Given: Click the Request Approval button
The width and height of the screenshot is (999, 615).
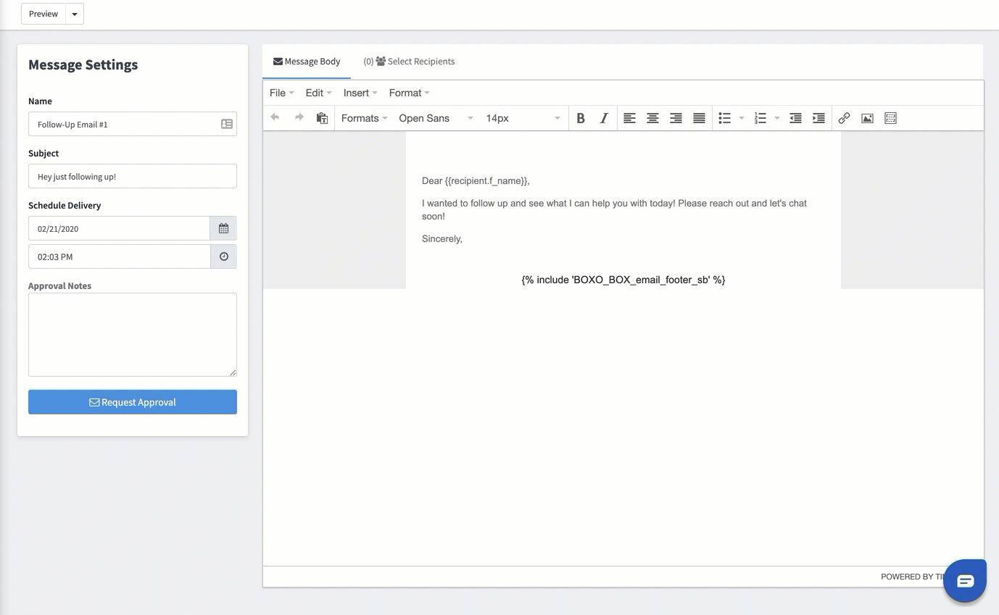Looking at the screenshot, I should (x=133, y=402).
